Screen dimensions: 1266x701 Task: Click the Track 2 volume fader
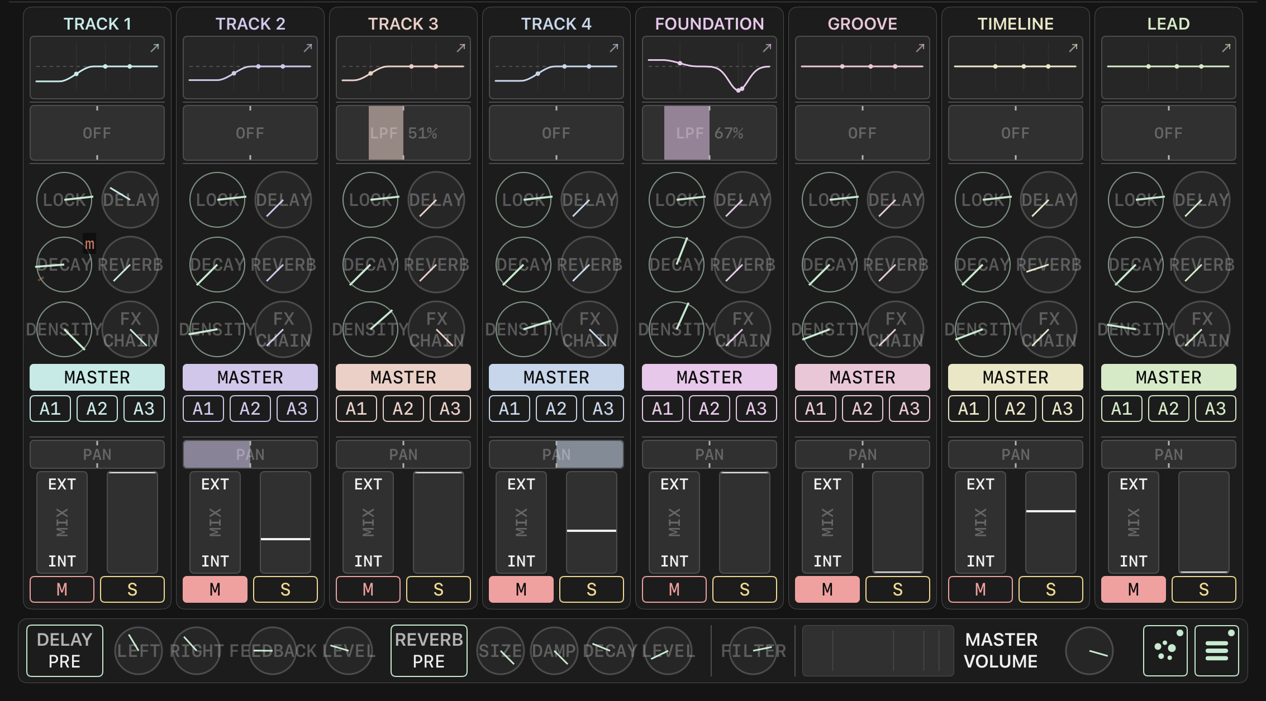(x=285, y=522)
